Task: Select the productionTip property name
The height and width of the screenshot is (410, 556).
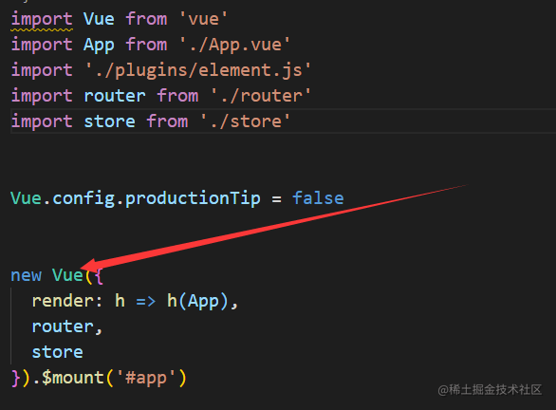Action: (193, 198)
